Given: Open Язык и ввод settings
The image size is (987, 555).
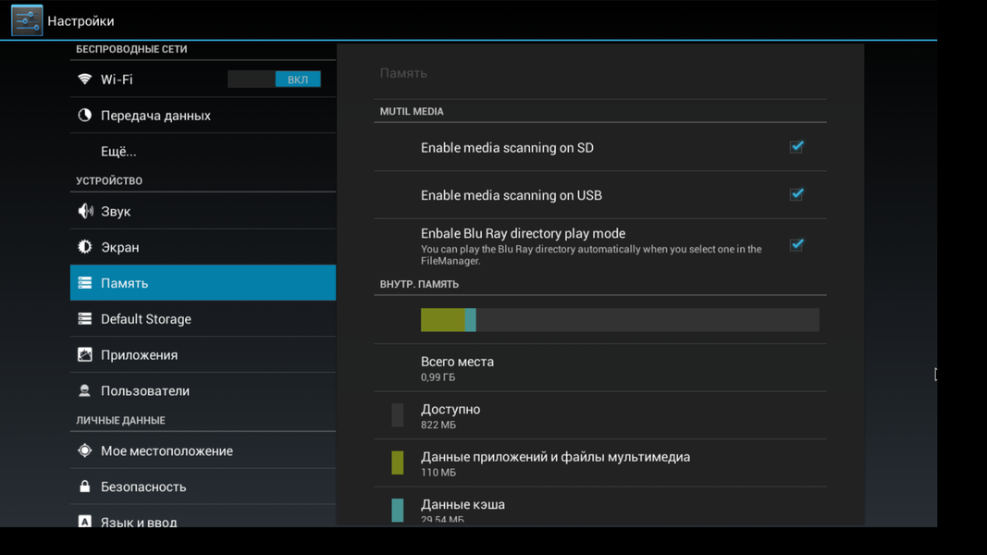Looking at the screenshot, I should tap(139, 521).
